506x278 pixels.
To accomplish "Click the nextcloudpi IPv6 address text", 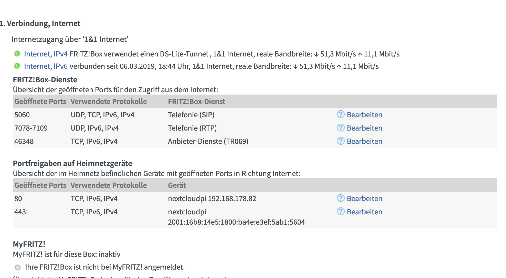I will [x=236, y=222].
